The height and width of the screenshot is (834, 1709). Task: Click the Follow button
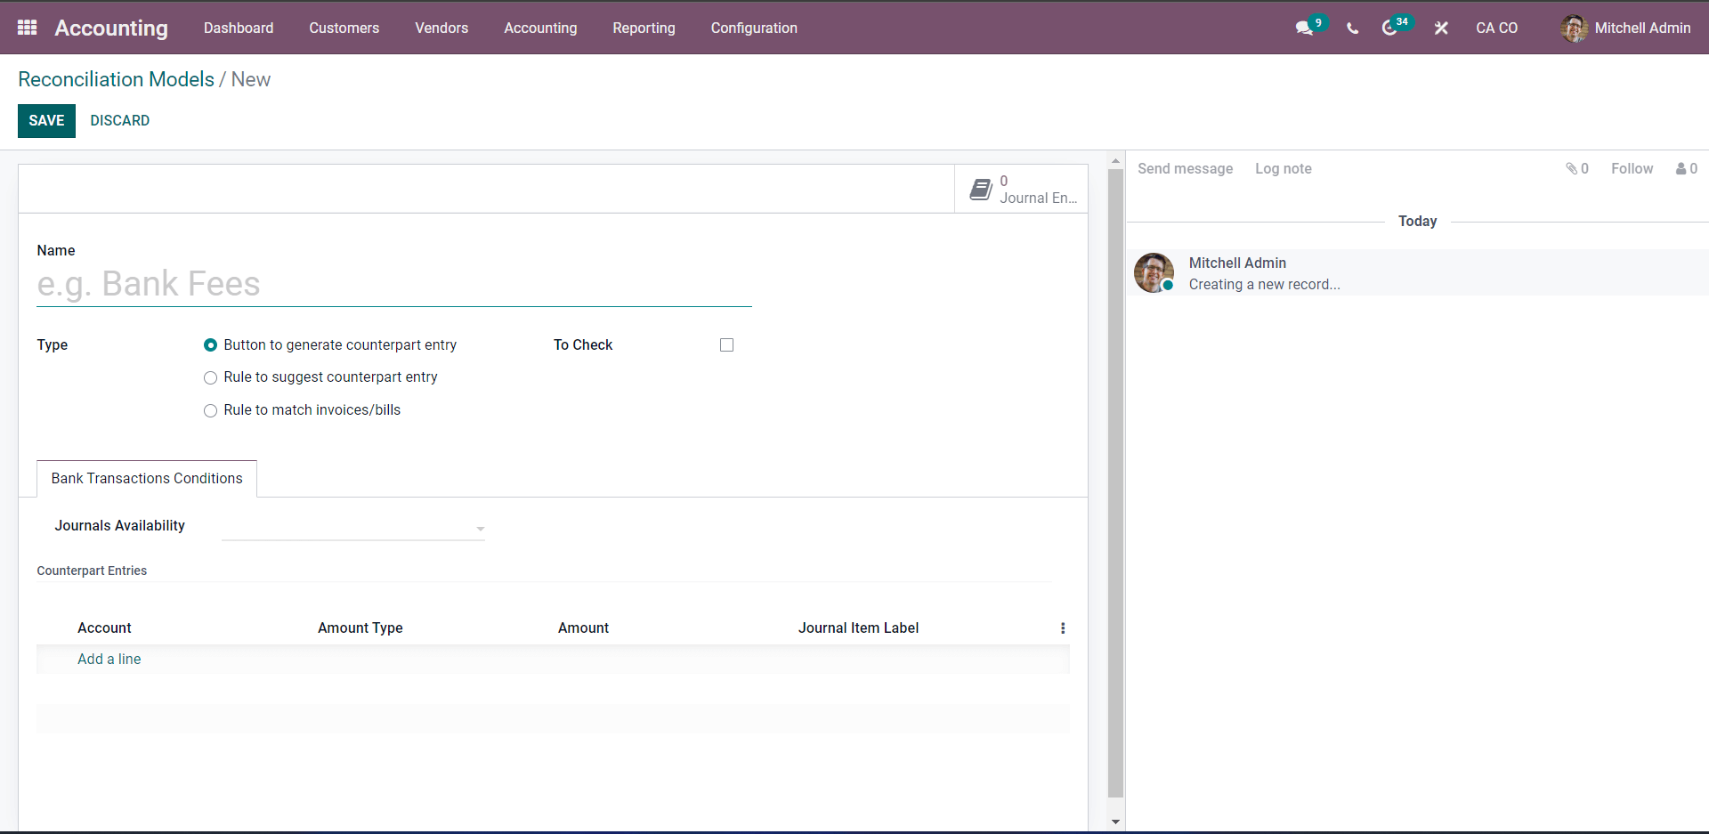click(1632, 169)
